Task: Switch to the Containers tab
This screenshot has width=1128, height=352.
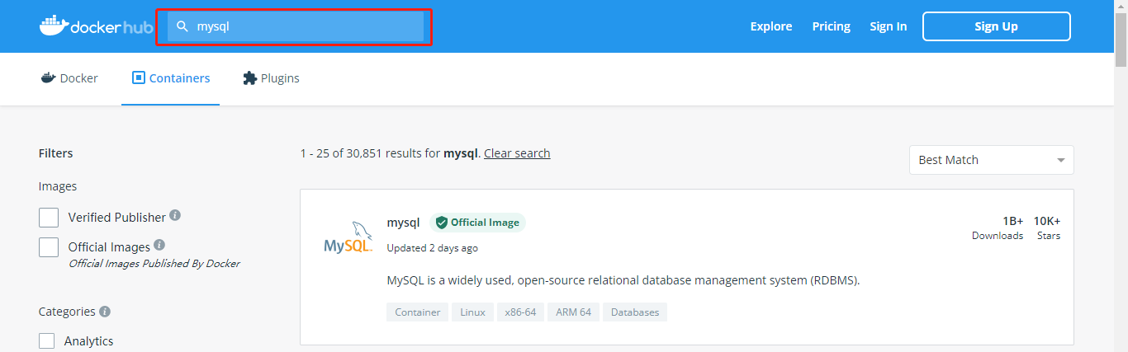Action: 171,78
